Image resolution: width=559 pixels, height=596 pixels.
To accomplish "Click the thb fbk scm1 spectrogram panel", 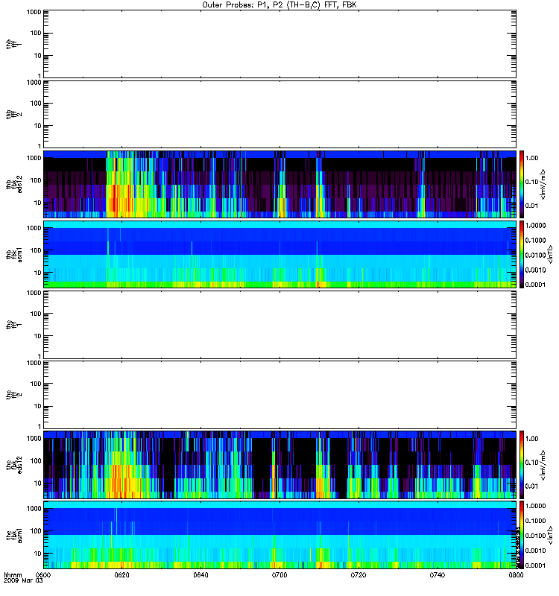I will coord(279,254).
